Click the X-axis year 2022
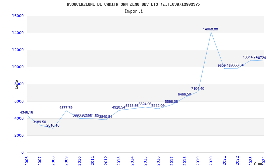 tap(237, 160)
